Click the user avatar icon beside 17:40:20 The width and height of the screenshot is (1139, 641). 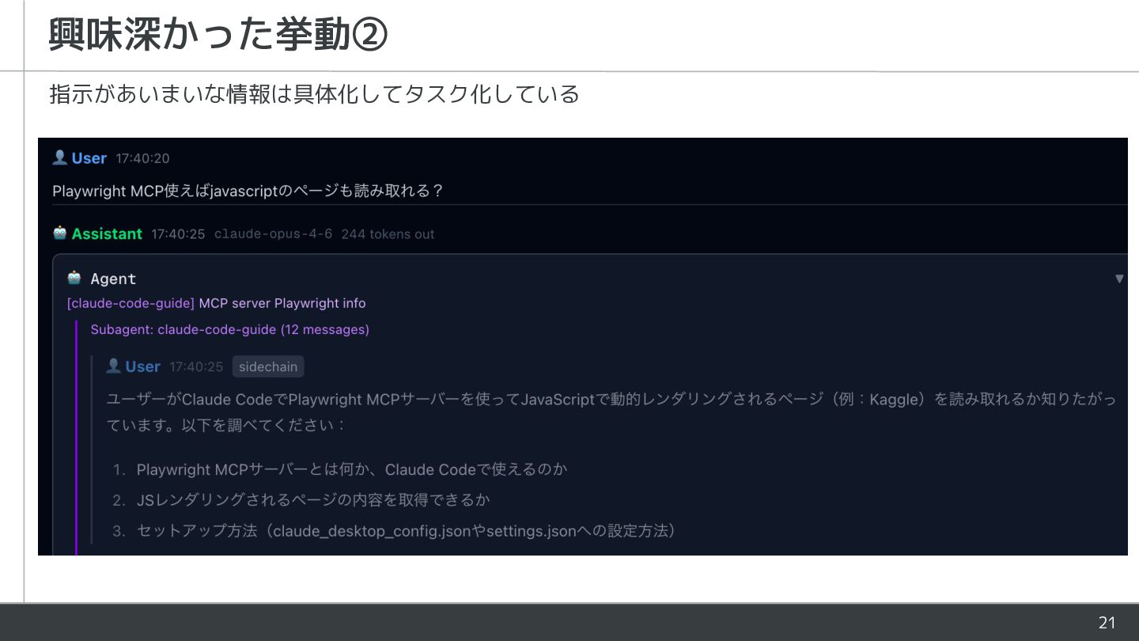[59, 157]
